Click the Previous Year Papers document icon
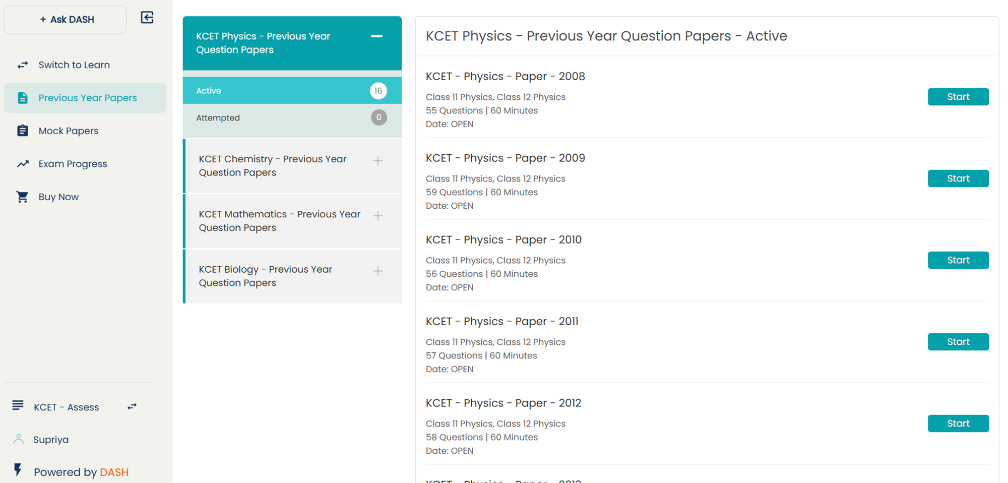 [23, 97]
